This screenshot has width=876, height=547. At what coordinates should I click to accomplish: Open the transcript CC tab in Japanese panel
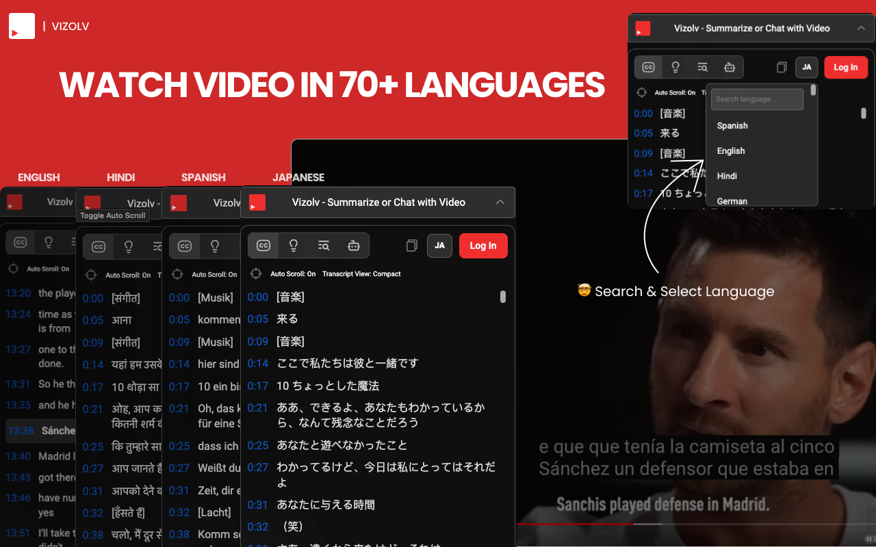point(263,245)
